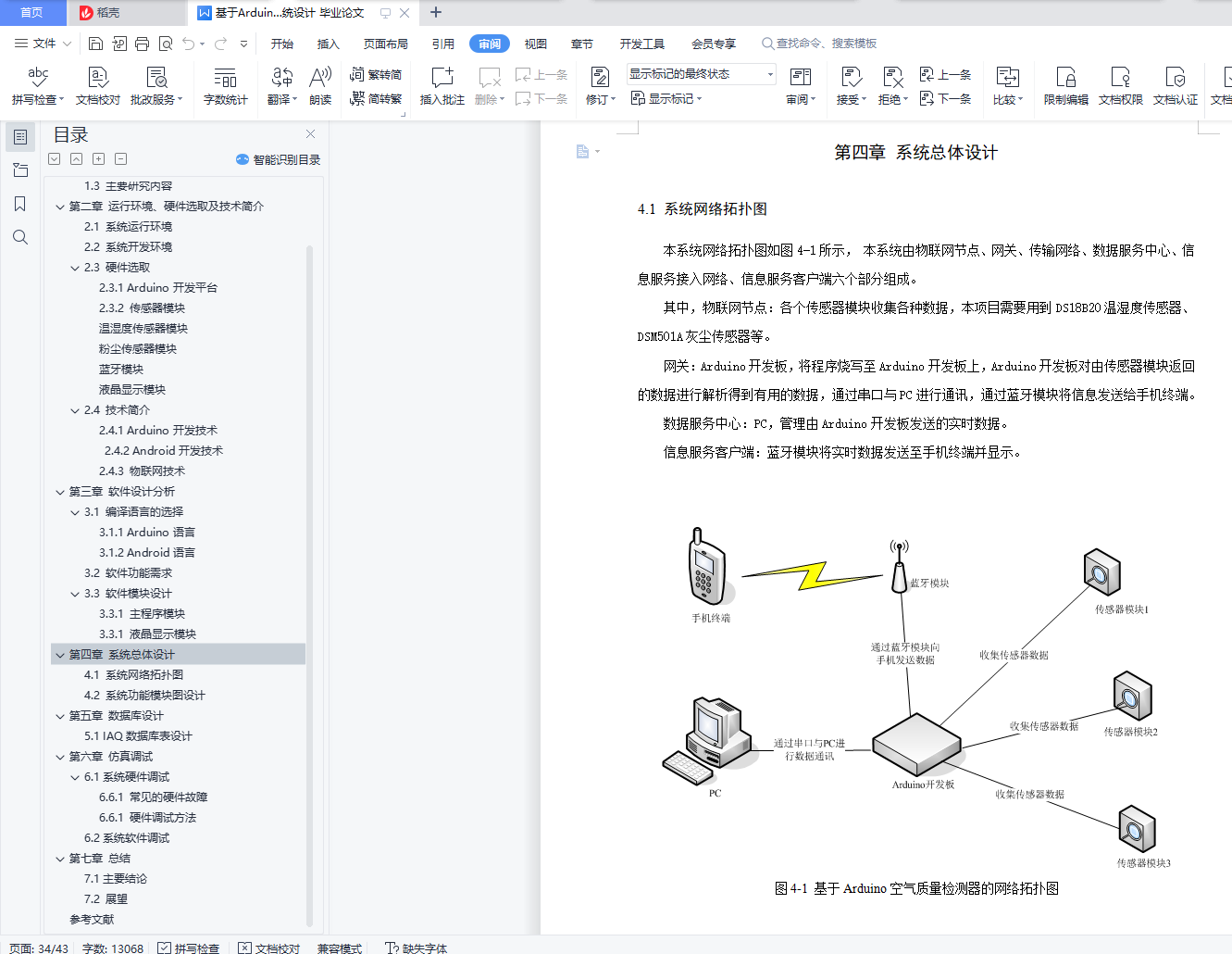Screen dimensions: 1232x954
Task: Select outline entry 2.3.1 Arduino 开发平台
Action: [158, 288]
